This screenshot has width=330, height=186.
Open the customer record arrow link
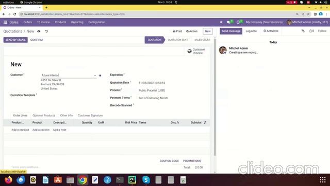pos(100,75)
